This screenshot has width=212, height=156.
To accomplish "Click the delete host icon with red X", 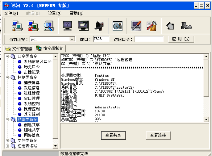I will 33,26.
